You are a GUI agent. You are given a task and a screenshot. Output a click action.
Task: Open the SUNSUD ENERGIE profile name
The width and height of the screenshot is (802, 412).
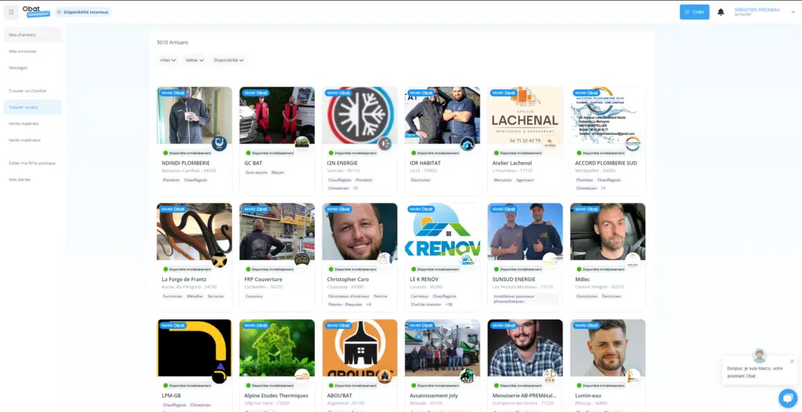[x=514, y=280]
